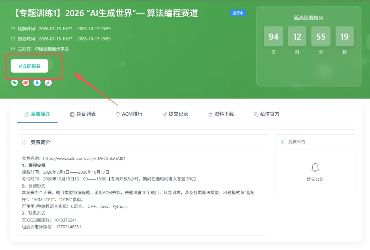Share via the QQ icon

coord(37,82)
